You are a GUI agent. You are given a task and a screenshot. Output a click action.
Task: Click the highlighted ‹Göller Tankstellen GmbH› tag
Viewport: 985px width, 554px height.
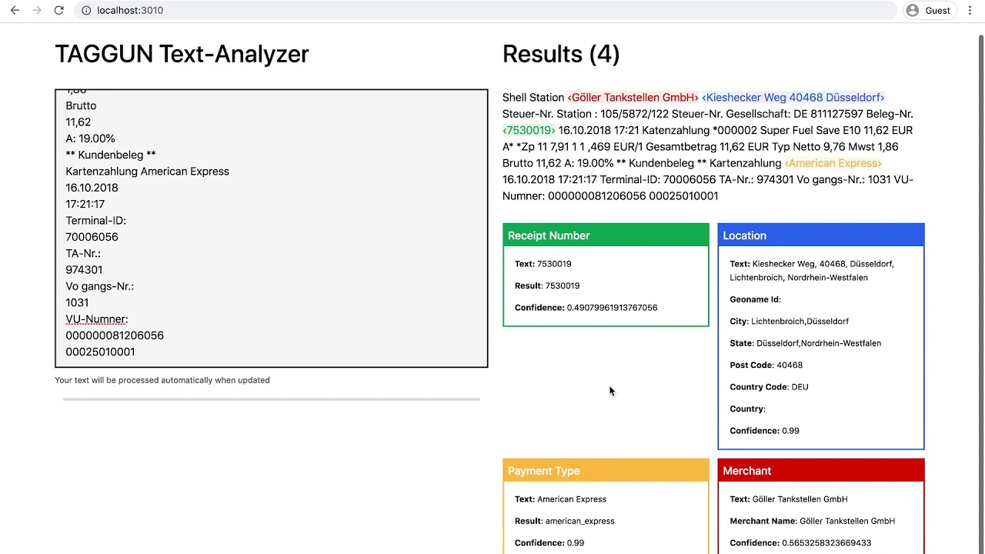click(633, 98)
